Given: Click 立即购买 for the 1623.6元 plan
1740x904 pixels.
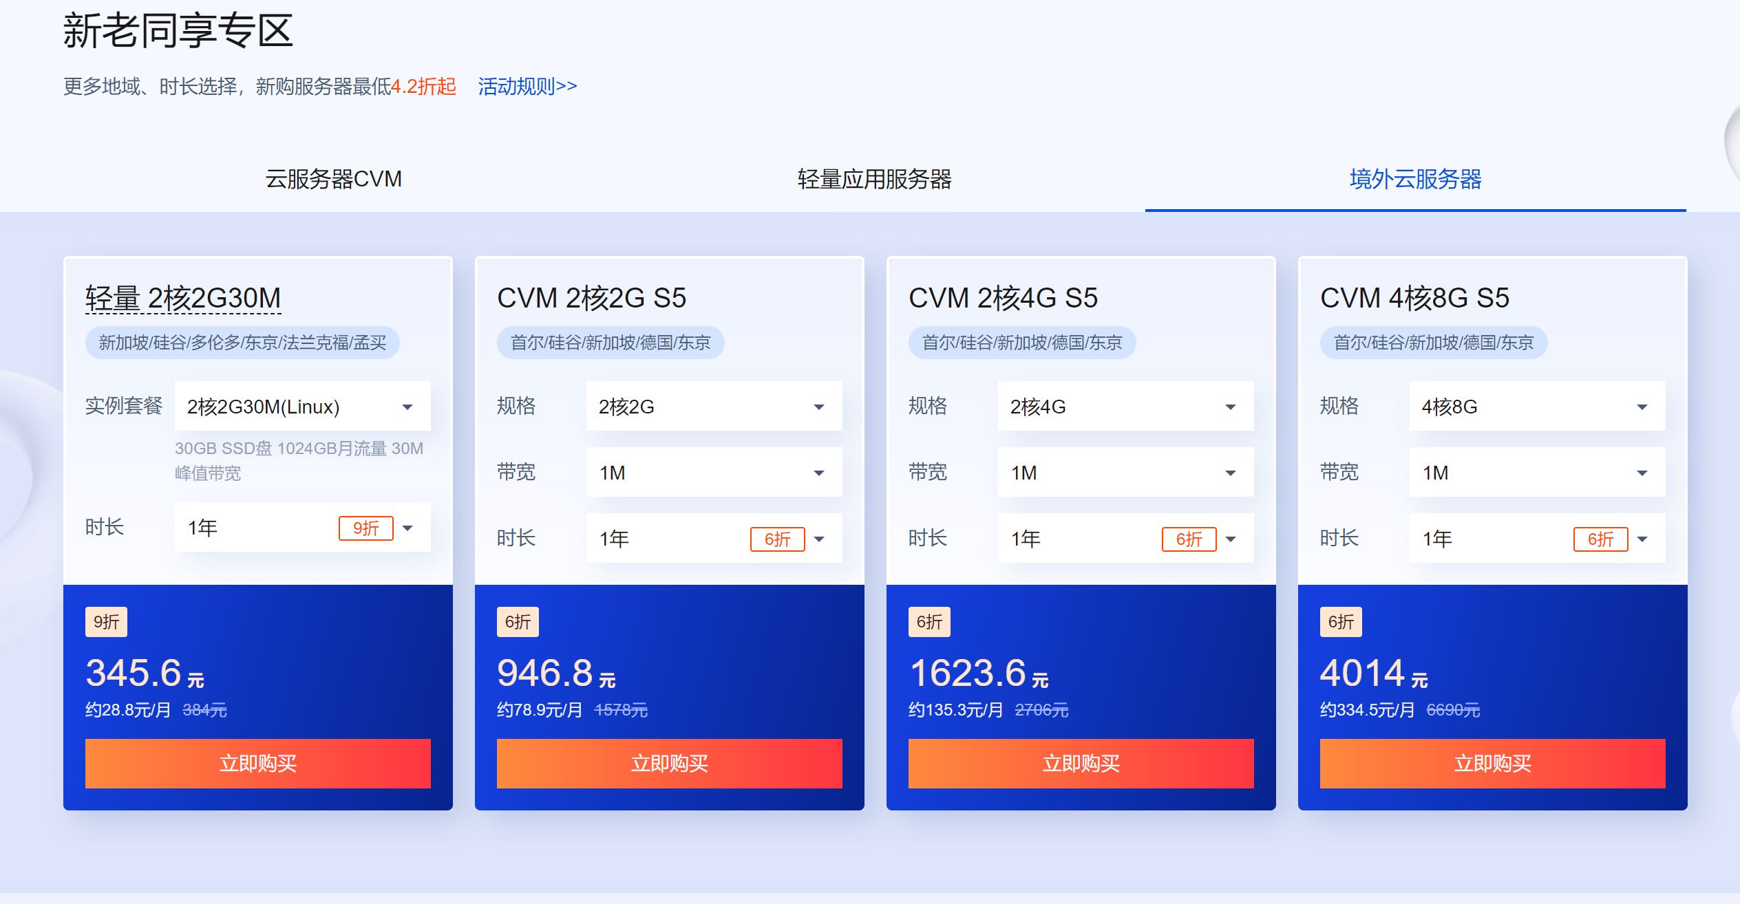Looking at the screenshot, I should pos(1081,763).
